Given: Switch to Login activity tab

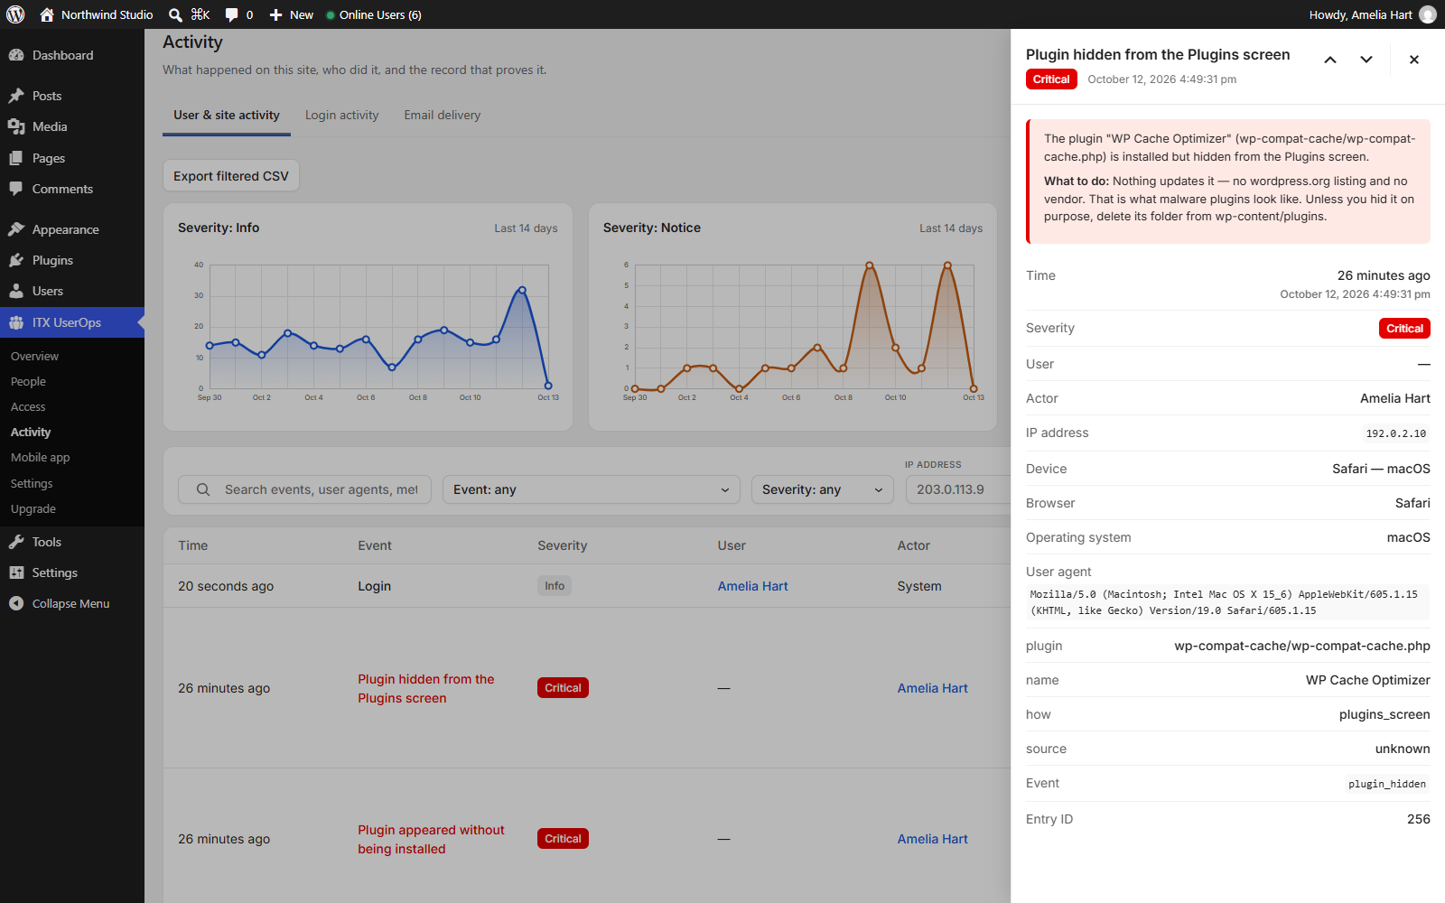Looking at the screenshot, I should (x=341, y=115).
